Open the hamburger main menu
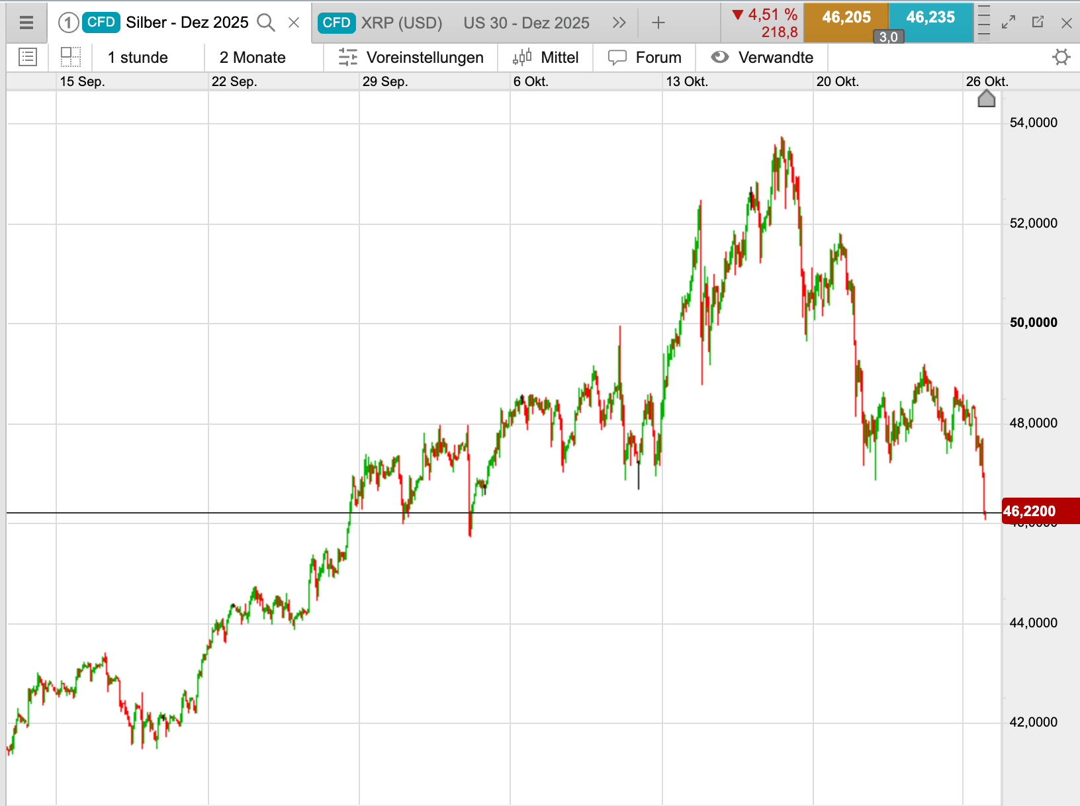Image resolution: width=1080 pixels, height=806 pixels. [x=26, y=23]
